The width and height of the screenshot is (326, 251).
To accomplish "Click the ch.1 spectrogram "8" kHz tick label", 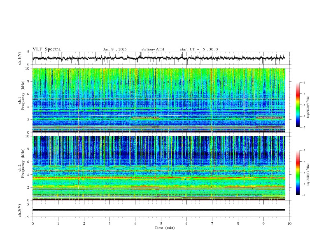I will click(29, 81).
